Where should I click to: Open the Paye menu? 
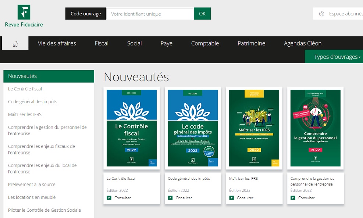click(x=167, y=43)
